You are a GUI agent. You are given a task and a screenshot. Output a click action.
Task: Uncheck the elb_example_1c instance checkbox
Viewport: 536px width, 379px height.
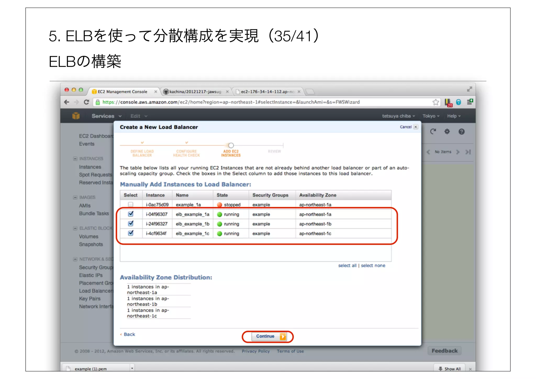coord(131,233)
